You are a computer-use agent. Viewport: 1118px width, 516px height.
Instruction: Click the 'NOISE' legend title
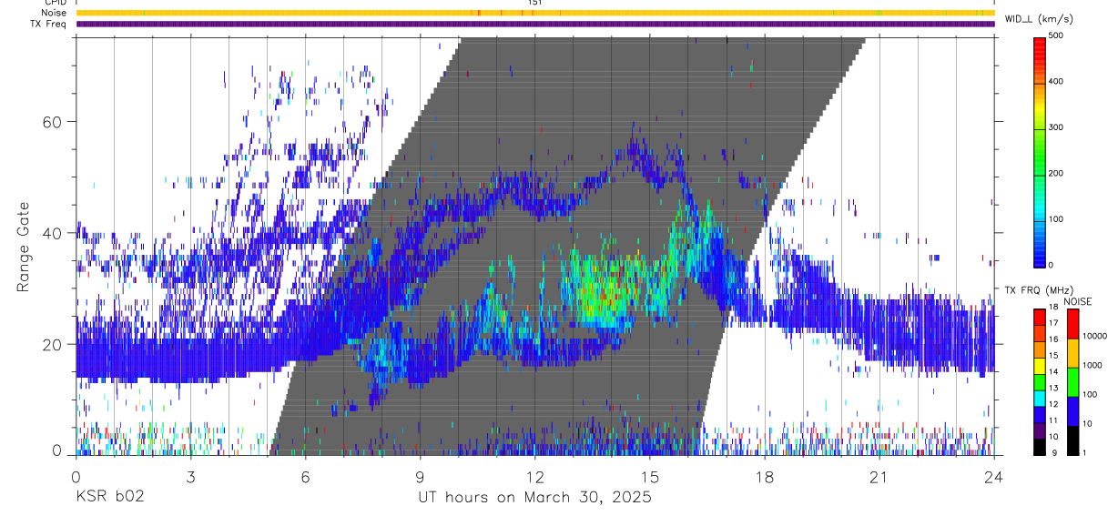coord(1080,301)
